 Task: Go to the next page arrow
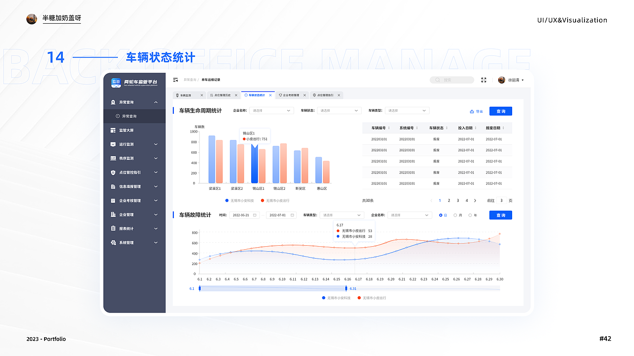point(475,201)
